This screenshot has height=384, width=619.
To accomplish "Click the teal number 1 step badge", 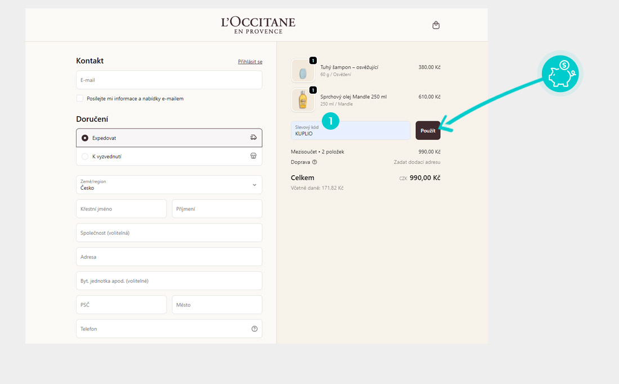I will (x=330, y=120).
